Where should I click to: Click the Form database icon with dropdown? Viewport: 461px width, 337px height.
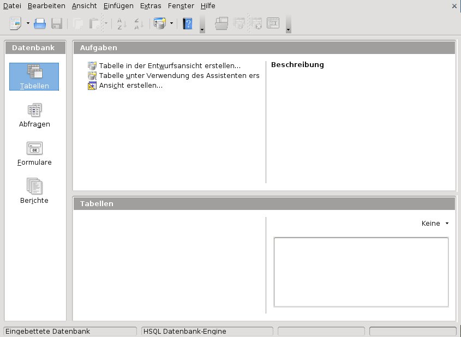159,23
